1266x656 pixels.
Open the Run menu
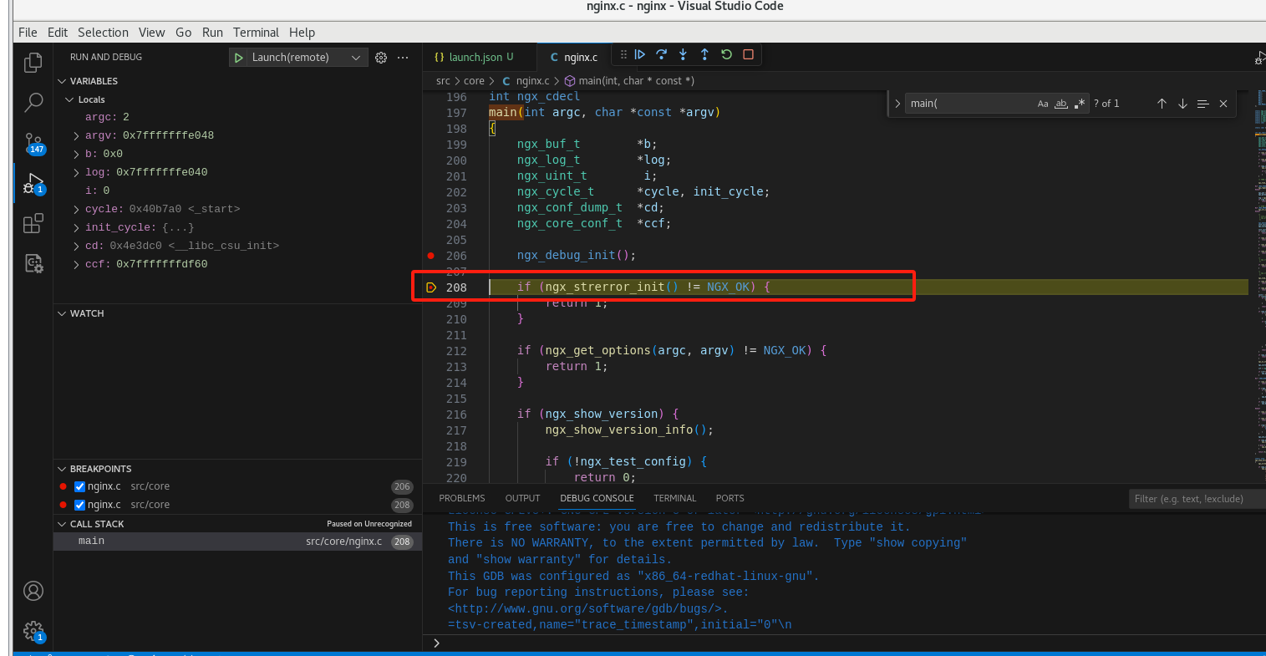[212, 33]
